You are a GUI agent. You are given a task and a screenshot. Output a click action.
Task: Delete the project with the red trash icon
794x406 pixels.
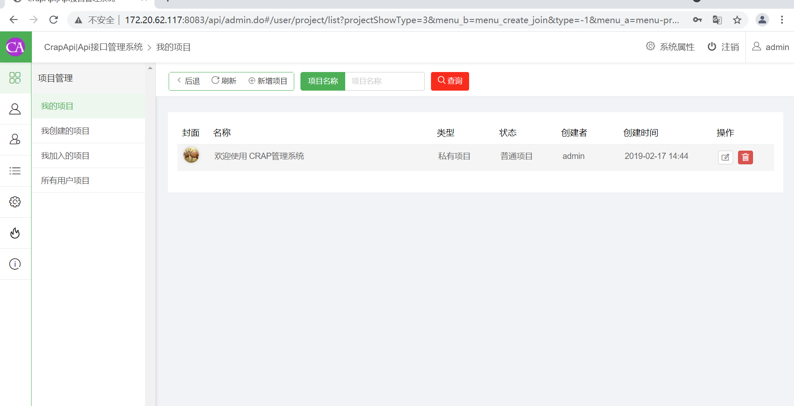[745, 157]
